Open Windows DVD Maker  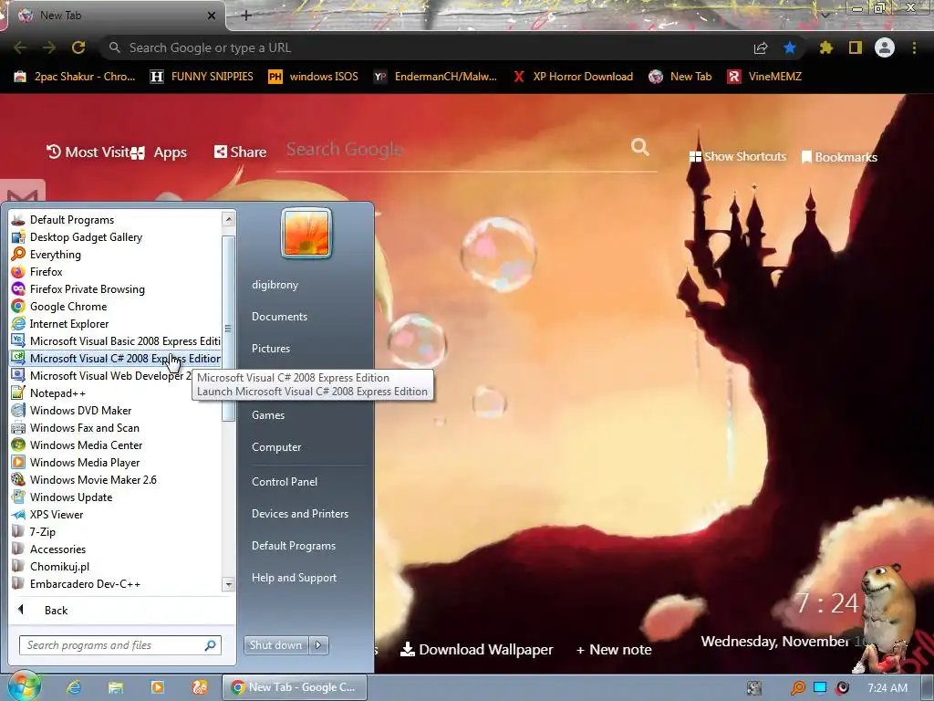click(x=116, y=411)
